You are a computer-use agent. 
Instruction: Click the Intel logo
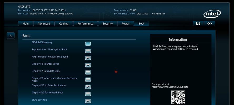[212, 14]
